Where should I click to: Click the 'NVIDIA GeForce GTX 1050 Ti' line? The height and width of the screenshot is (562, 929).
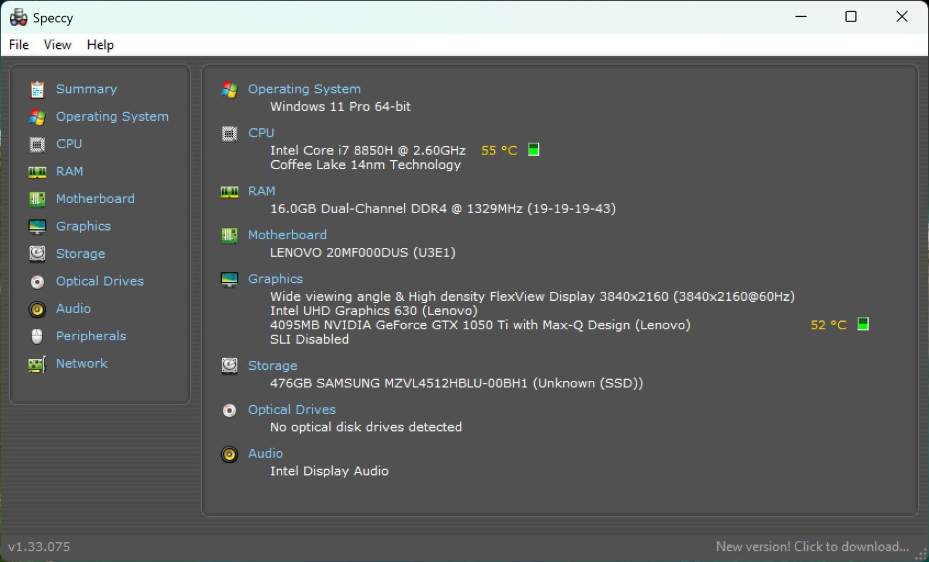480,325
